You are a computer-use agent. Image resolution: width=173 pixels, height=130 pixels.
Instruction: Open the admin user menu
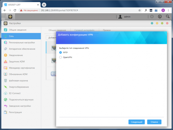(x=125, y=17)
